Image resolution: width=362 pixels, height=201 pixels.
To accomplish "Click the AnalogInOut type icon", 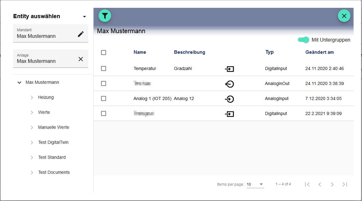I will (x=229, y=84).
